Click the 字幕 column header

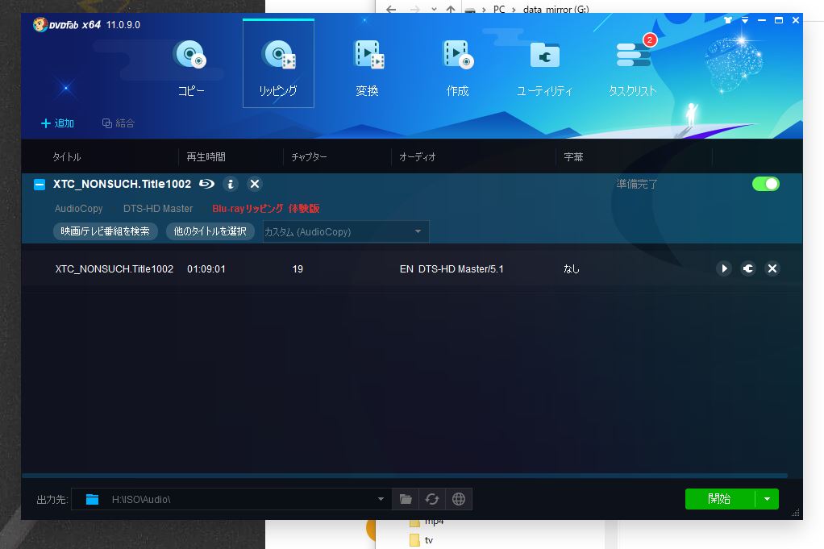tap(573, 157)
